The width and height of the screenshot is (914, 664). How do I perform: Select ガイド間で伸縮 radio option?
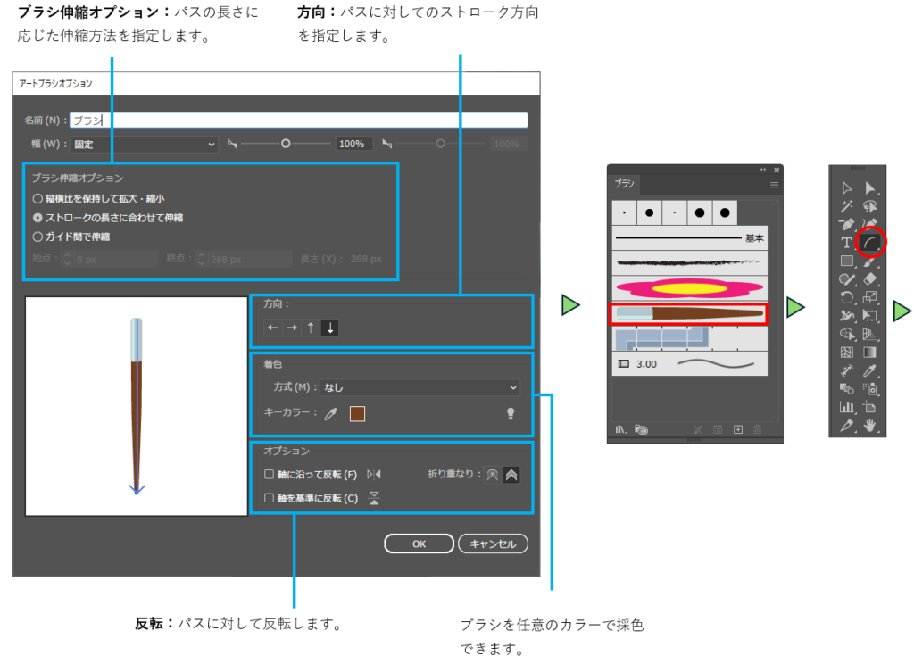pyautogui.click(x=37, y=237)
